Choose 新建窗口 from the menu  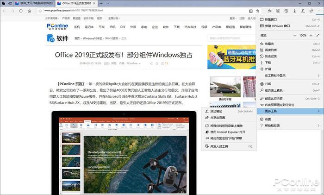(289, 19)
